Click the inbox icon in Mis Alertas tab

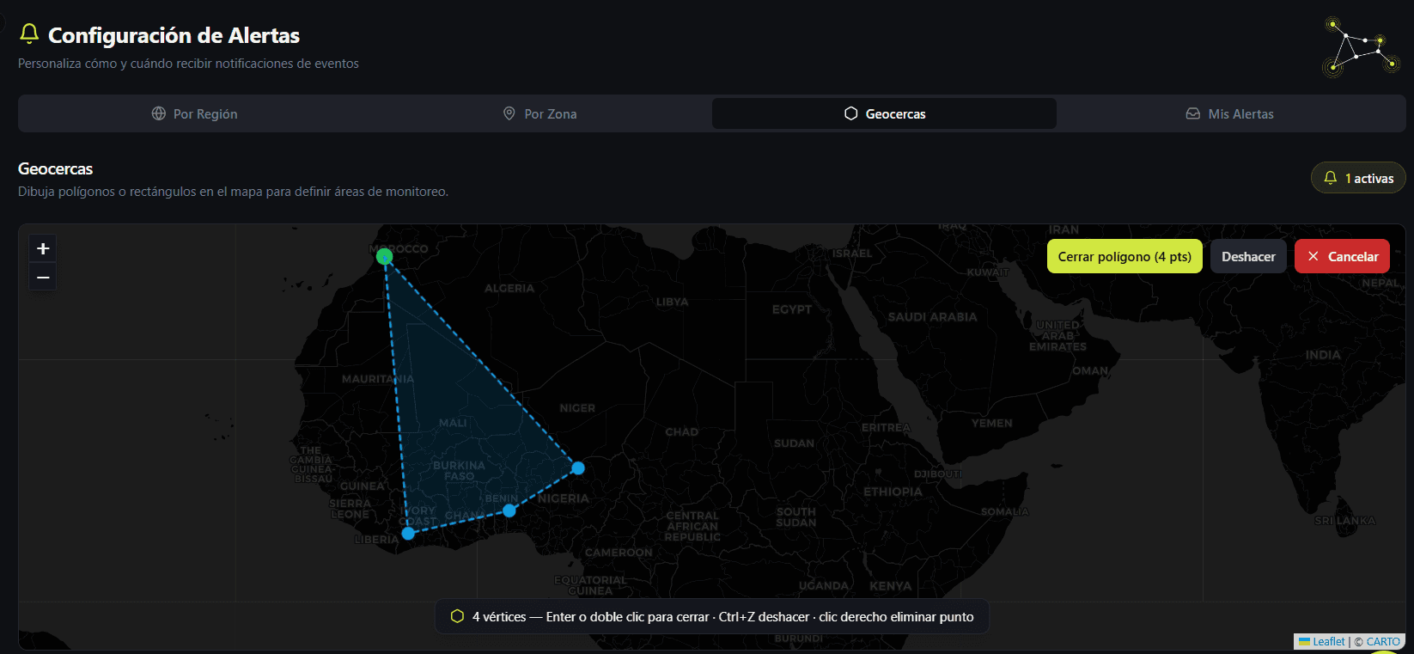pos(1193,113)
